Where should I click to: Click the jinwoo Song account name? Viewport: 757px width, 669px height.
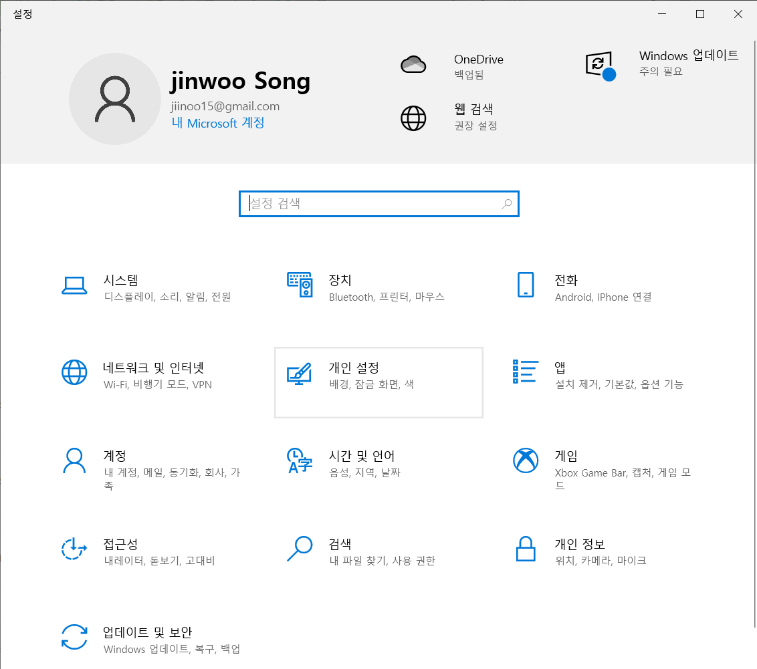click(x=241, y=81)
